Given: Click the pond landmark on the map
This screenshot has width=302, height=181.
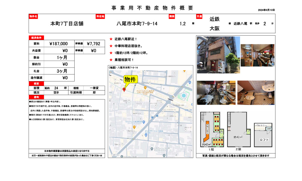Looking at the screenshot, I should (x=183, y=96).
